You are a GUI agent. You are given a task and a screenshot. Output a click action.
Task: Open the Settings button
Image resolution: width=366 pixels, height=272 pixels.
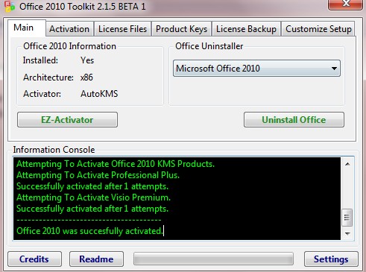pyautogui.click(x=331, y=259)
